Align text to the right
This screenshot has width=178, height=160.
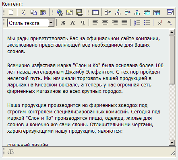[x=115, y=23]
